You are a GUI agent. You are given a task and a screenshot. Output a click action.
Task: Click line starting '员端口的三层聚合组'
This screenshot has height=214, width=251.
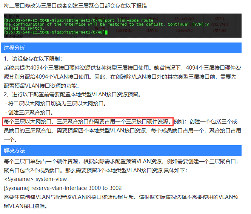tap(122, 131)
